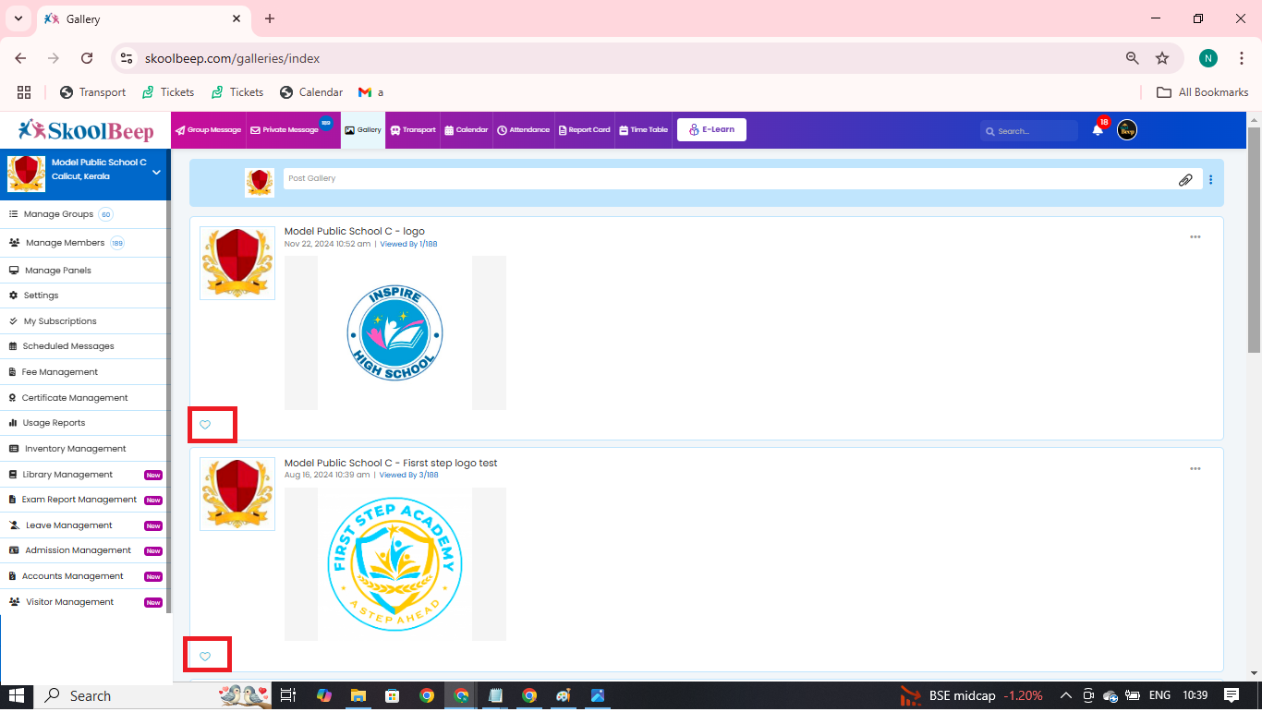Open options menu for Fisrst step logo test post
The width and height of the screenshot is (1262, 724).
[1195, 469]
